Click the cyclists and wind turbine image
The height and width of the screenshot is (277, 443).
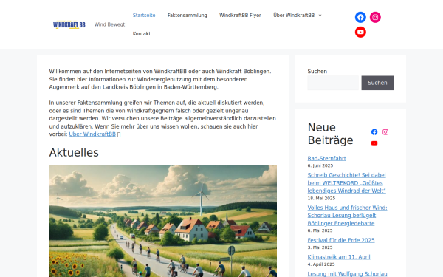163,221
